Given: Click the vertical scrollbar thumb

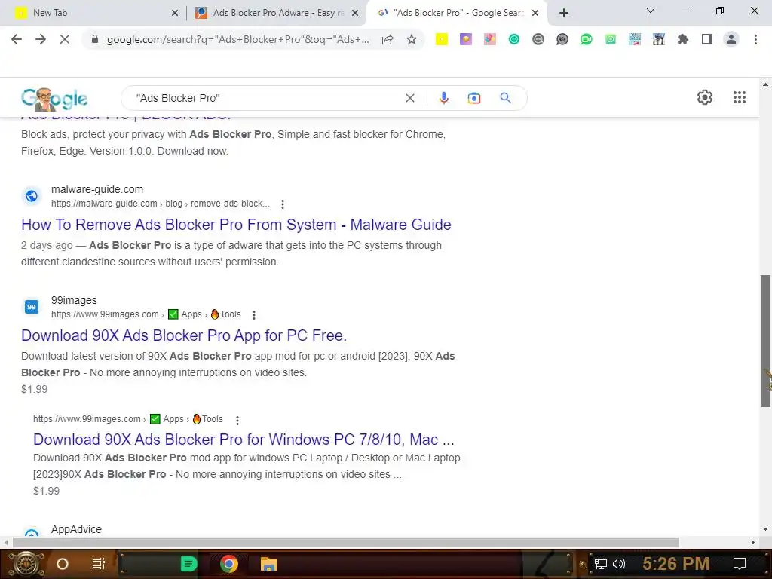Looking at the screenshot, I should point(765,341).
